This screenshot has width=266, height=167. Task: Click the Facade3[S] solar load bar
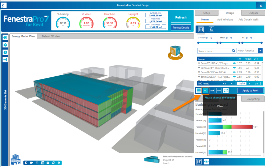[x=231, y=127]
